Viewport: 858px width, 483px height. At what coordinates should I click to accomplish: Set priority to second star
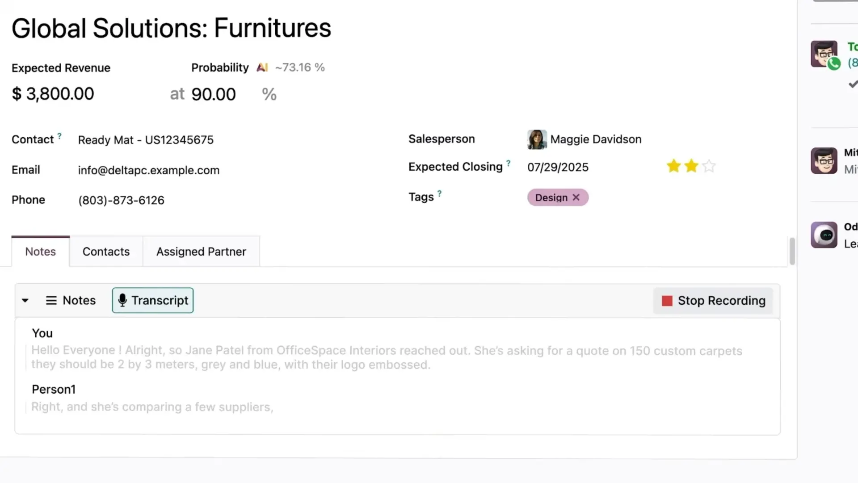[691, 166]
